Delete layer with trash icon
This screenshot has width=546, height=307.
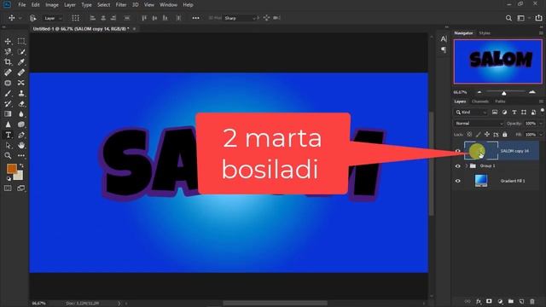point(532,301)
